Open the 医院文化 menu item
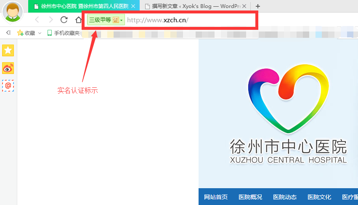Screen dimensions: 358x205 pos(319,197)
